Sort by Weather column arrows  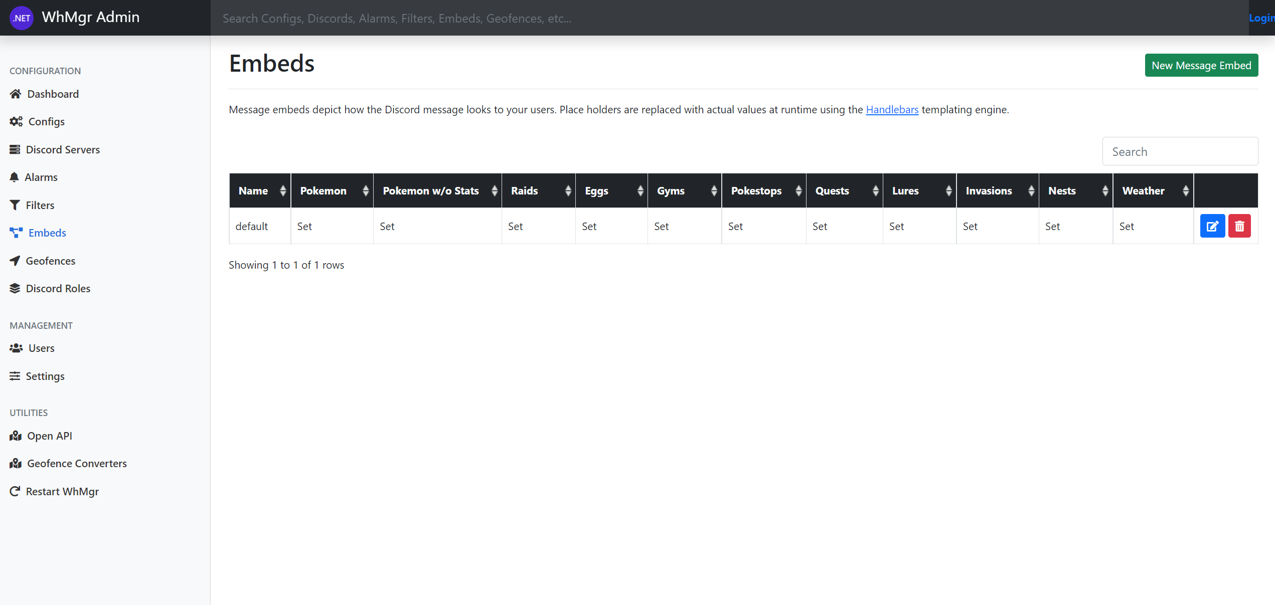(1185, 191)
